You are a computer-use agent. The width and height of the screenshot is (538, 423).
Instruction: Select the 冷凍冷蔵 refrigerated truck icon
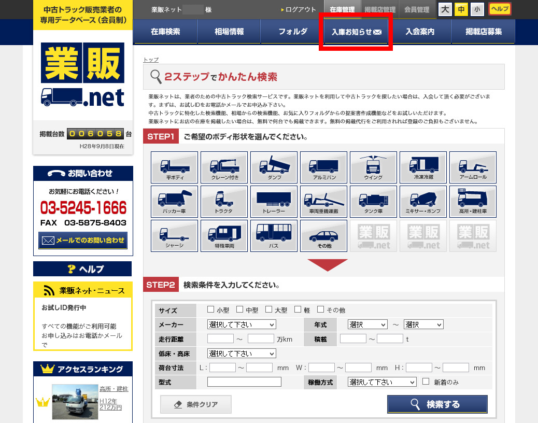click(423, 167)
